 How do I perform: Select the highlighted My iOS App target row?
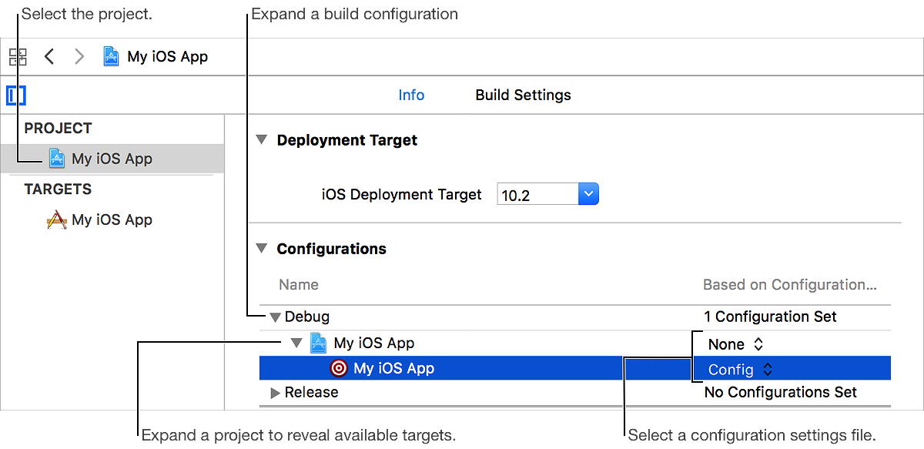tap(575, 368)
